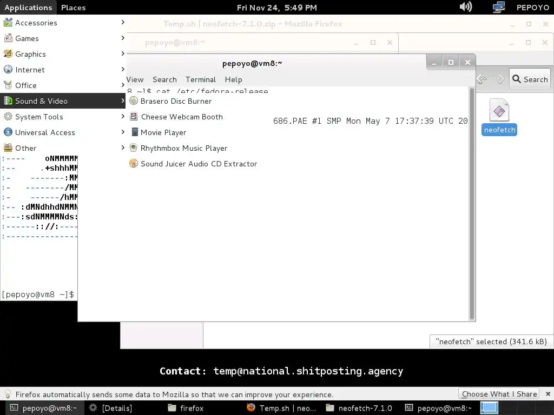Expand Internet submenu arrow
Image resolution: width=554 pixels, height=415 pixels.
(x=123, y=69)
